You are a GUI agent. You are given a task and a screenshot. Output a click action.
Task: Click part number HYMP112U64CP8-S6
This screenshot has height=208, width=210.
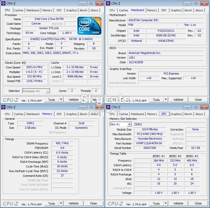[150, 143]
